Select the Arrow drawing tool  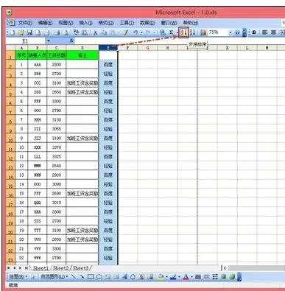coord(82,277)
